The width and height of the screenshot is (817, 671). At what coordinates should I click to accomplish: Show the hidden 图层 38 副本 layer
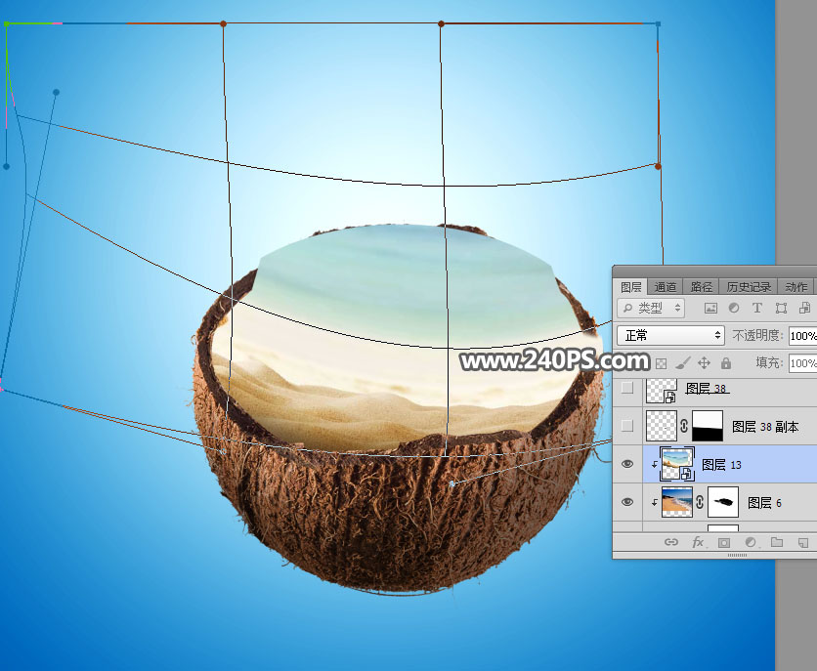pos(627,426)
